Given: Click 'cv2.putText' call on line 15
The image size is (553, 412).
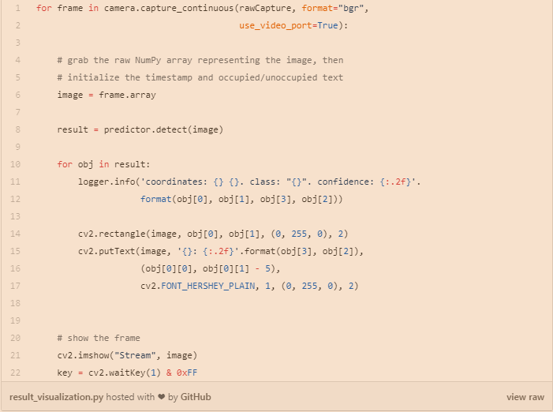Looking at the screenshot, I should (x=106, y=251).
